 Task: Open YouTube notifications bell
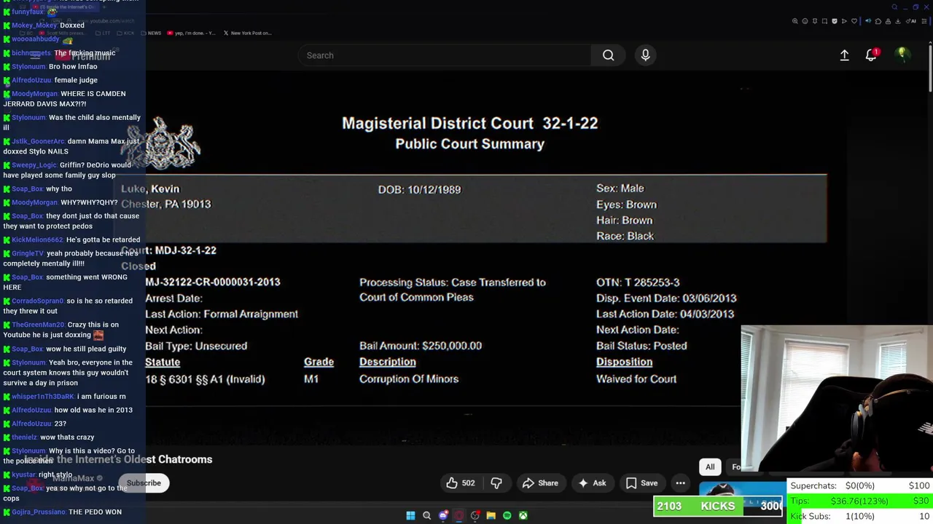click(871, 55)
